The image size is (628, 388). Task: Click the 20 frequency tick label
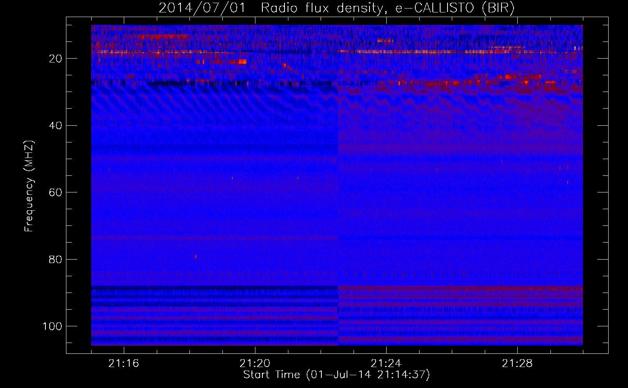[56, 59]
